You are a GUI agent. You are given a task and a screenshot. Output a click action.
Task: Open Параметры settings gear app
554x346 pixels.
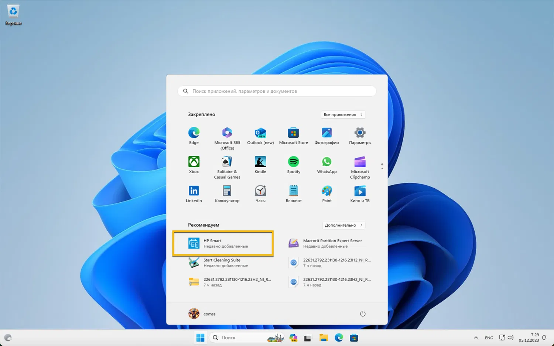pos(360,136)
